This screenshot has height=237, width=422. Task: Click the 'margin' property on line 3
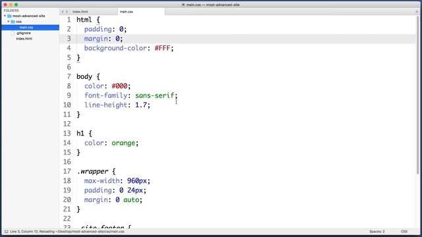click(x=96, y=39)
